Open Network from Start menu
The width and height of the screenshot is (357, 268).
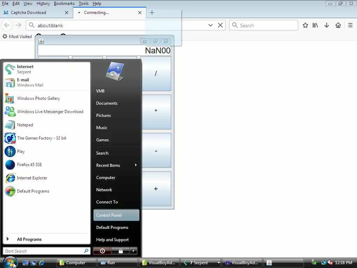[116, 190]
